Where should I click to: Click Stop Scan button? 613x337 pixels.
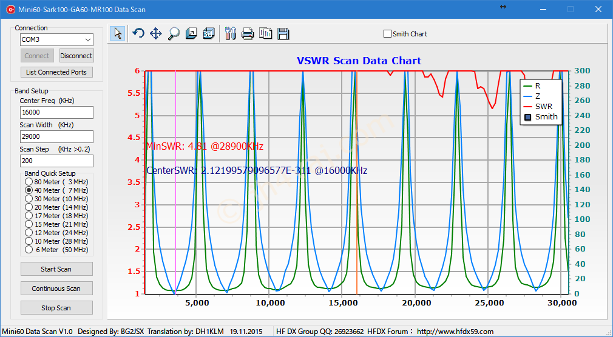56,308
